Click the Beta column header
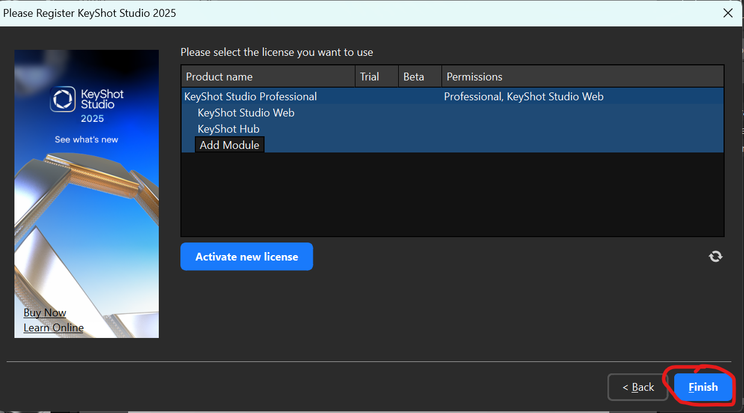 [413, 76]
